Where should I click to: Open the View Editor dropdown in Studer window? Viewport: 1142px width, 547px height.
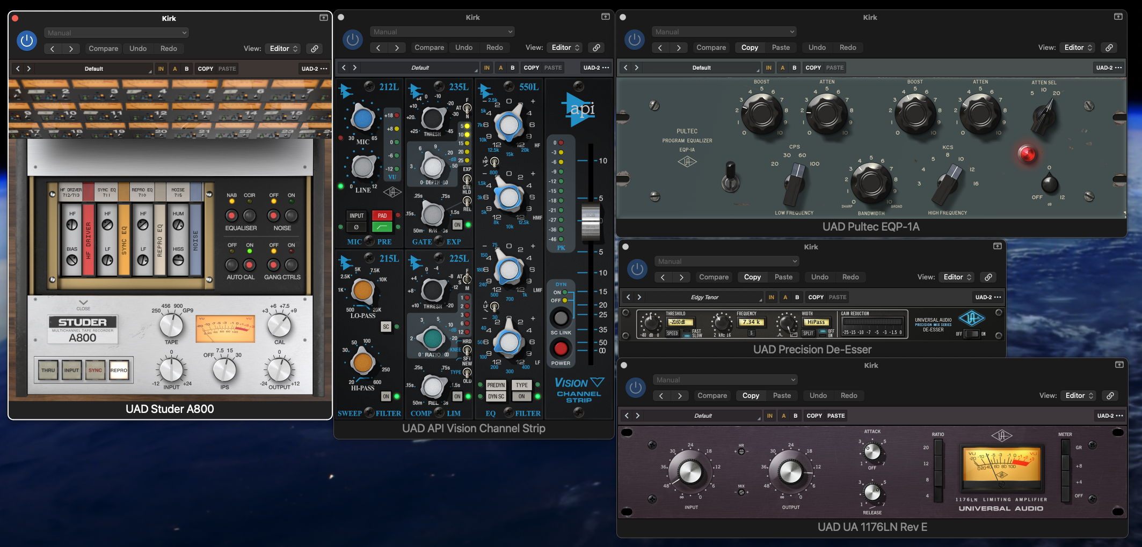coord(283,49)
